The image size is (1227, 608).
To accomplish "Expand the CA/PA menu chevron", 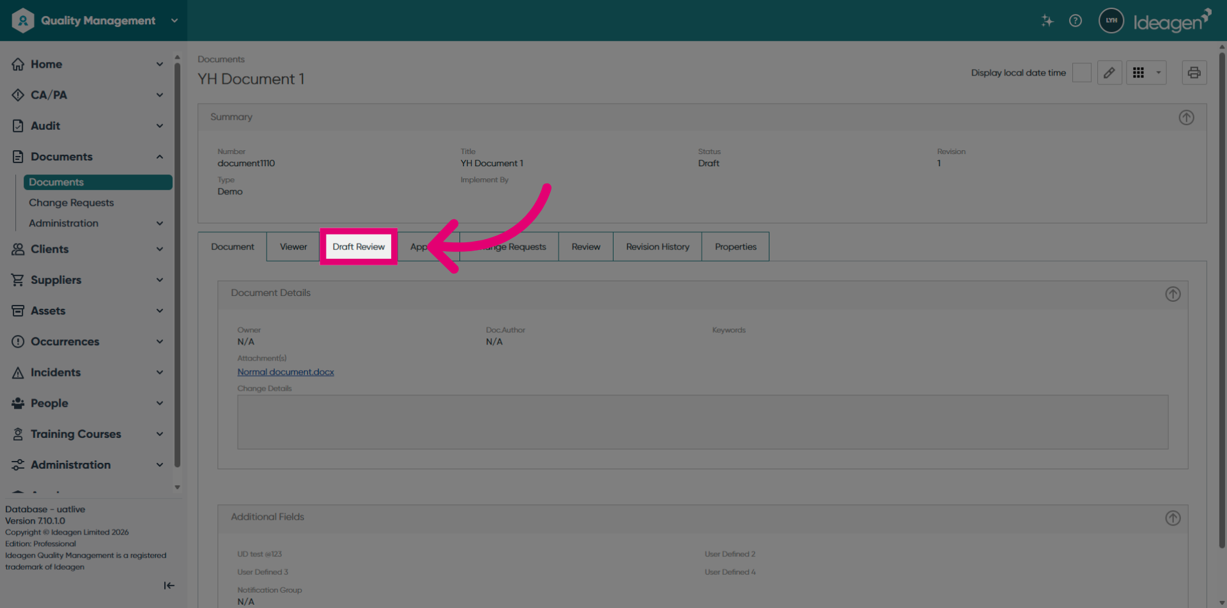I will (x=160, y=95).
